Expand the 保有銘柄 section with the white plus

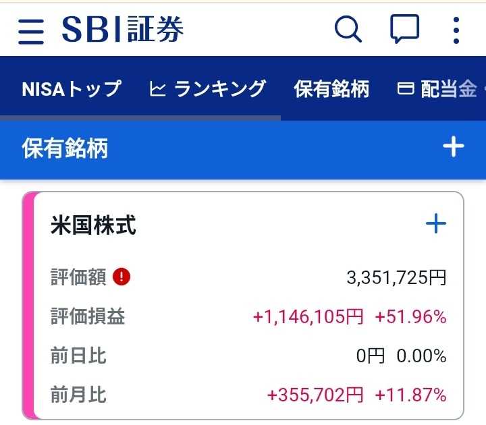[453, 147]
